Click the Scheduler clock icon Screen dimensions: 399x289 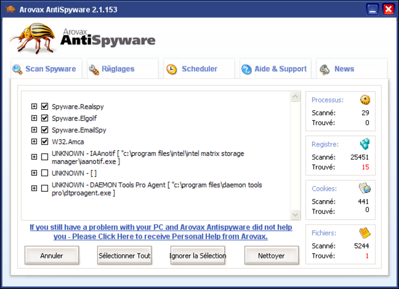point(171,69)
